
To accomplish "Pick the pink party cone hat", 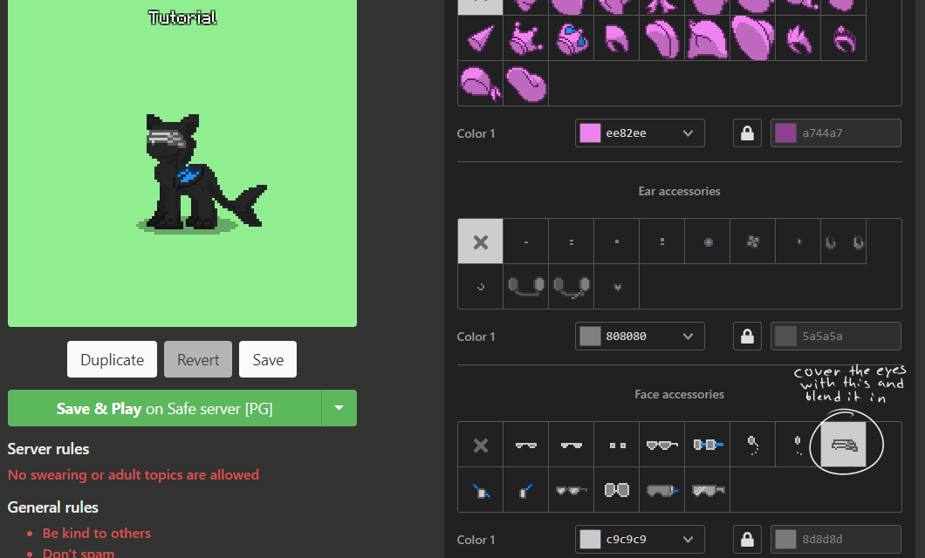I will (x=480, y=38).
